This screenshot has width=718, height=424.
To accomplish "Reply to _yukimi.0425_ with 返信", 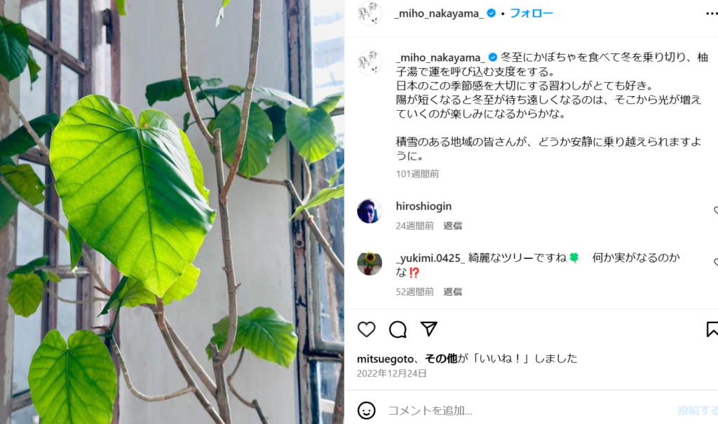I will pos(452,292).
